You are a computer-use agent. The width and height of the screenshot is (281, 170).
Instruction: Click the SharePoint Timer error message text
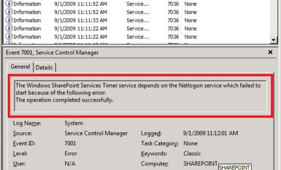[x=138, y=93]
